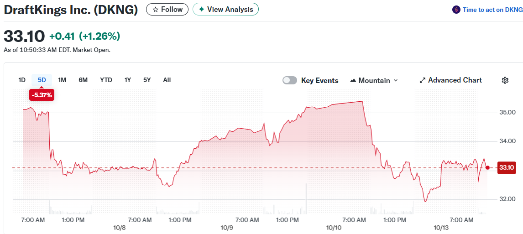Image resolution: width=523 pixels, height=234 pixels.
Task: Open chart settings gear icon
Action: [505, 80]
